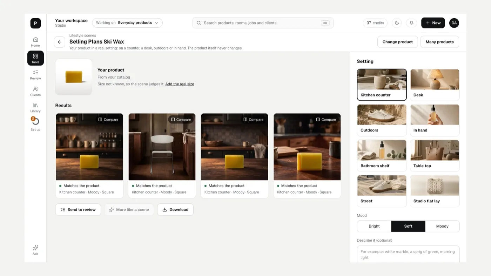
Task: Choose the Outdoors setting
Action: pyautogui.click(x=382, y=120)
